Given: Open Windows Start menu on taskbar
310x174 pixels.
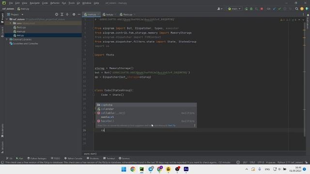Looking at the screenshot, I should tap(124, 169).
